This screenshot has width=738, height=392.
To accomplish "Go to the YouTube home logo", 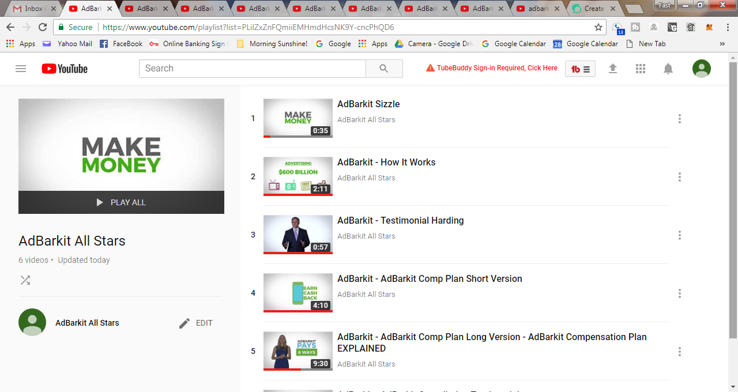I will pyautogui.click(x=65, y=69).
